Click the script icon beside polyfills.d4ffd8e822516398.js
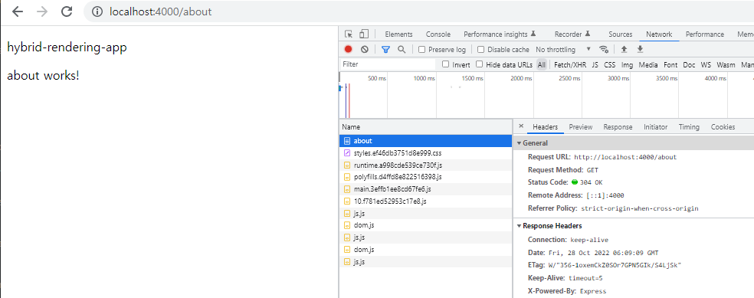The image size is (754, 298). tap(346, 177)
